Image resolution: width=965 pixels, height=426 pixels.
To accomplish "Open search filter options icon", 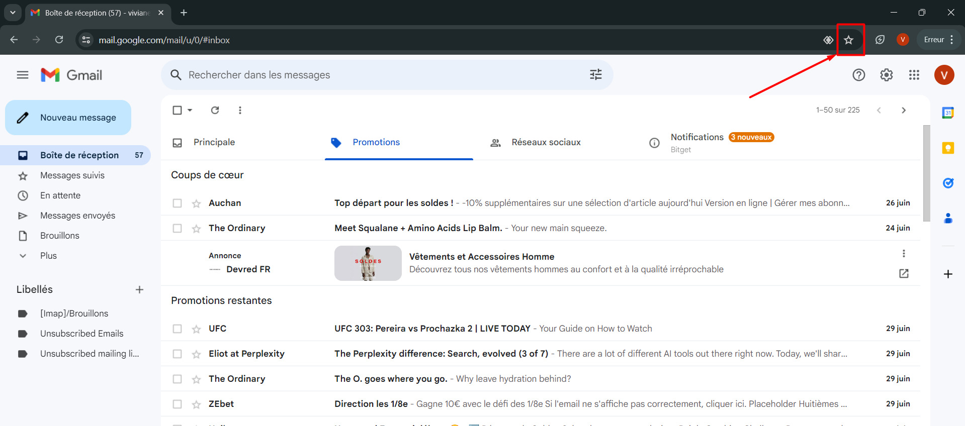I will point(596,75).
